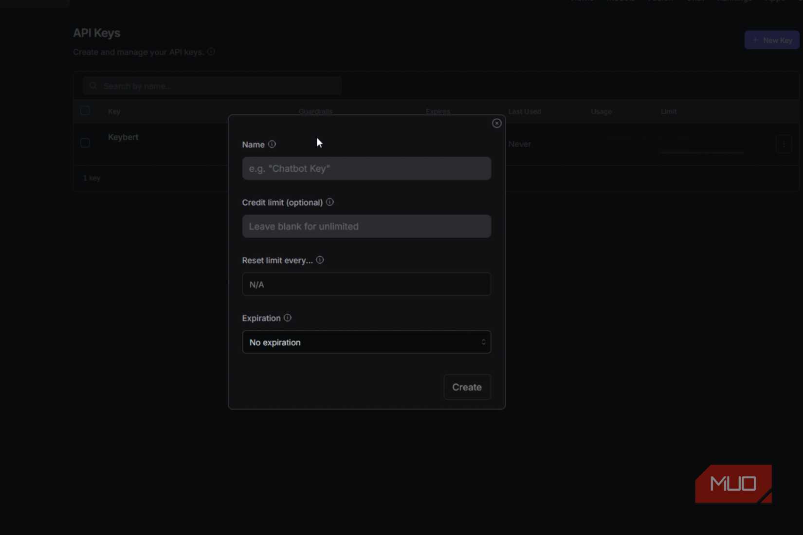Screen dimensions: 803x535
Task: Expand the No expiration dropdown
Action: tap(366, 342)
